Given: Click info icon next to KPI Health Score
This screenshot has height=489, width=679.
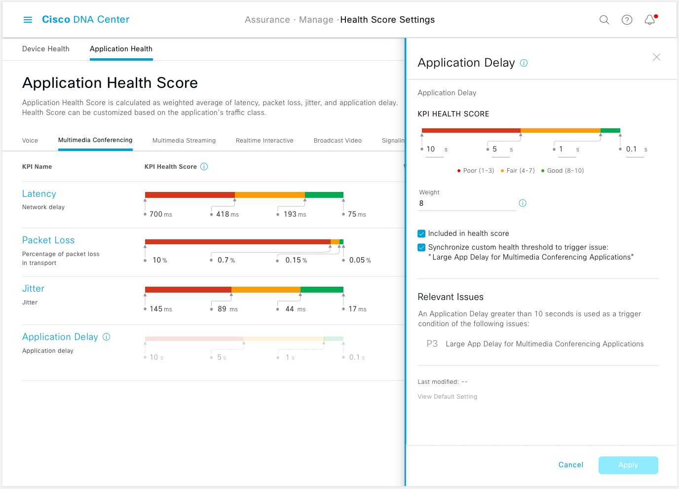Looking at the screenshot, I should [204, 167].
